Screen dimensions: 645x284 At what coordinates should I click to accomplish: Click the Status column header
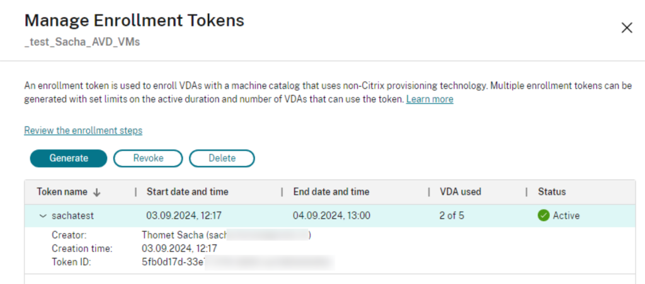[x=552, y=192]
